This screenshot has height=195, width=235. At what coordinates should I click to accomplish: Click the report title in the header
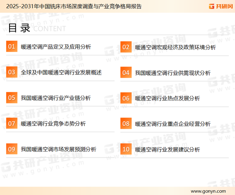74,6
